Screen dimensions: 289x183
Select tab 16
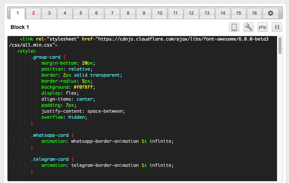click(254, 13)
